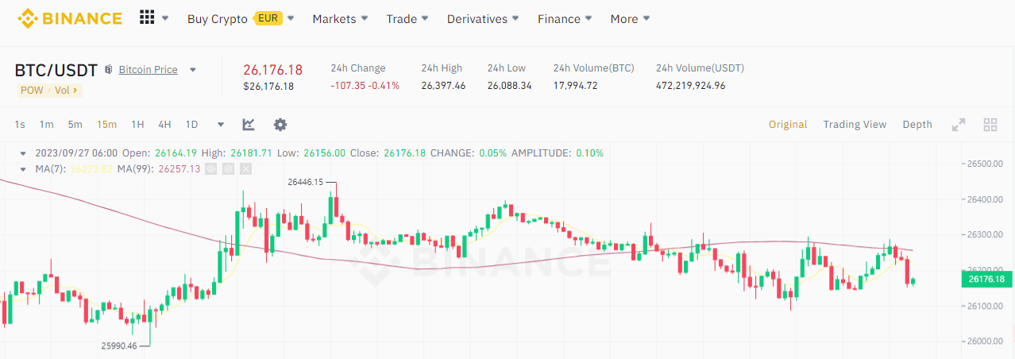Open the Binance logo home link
Screen dimensions: 1015x359
coord(70,18)
